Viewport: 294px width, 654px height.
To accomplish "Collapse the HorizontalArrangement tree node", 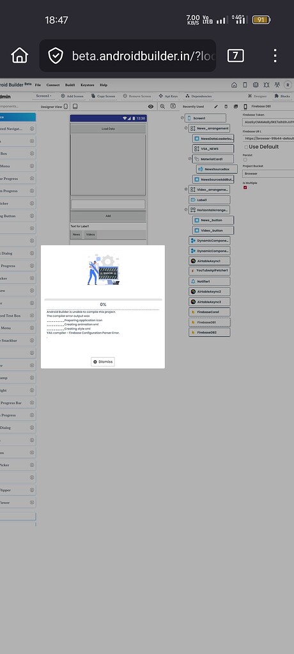I will point(186,209).
